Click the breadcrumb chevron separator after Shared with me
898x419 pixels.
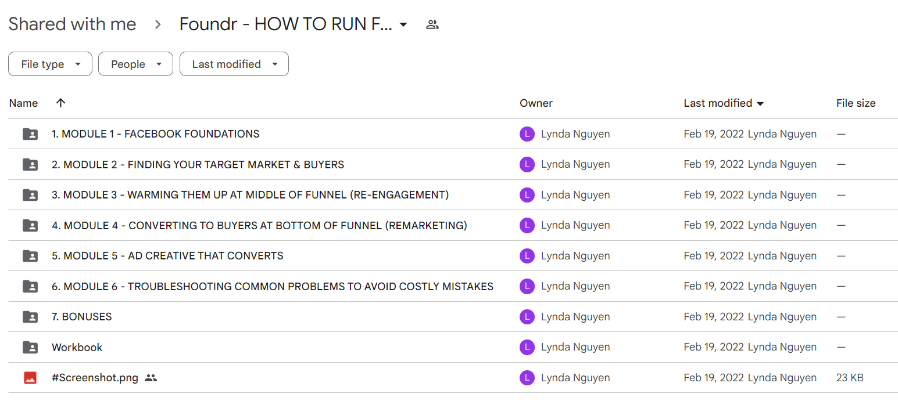click(158, 24)
